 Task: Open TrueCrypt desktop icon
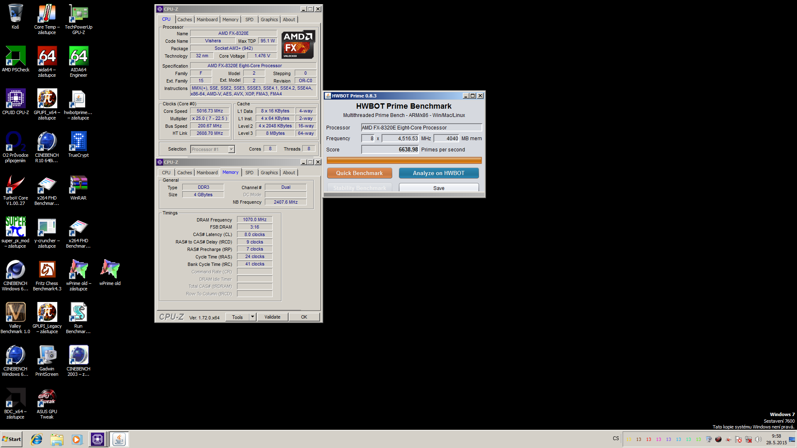pyautogui.click(x=78, y=145)
